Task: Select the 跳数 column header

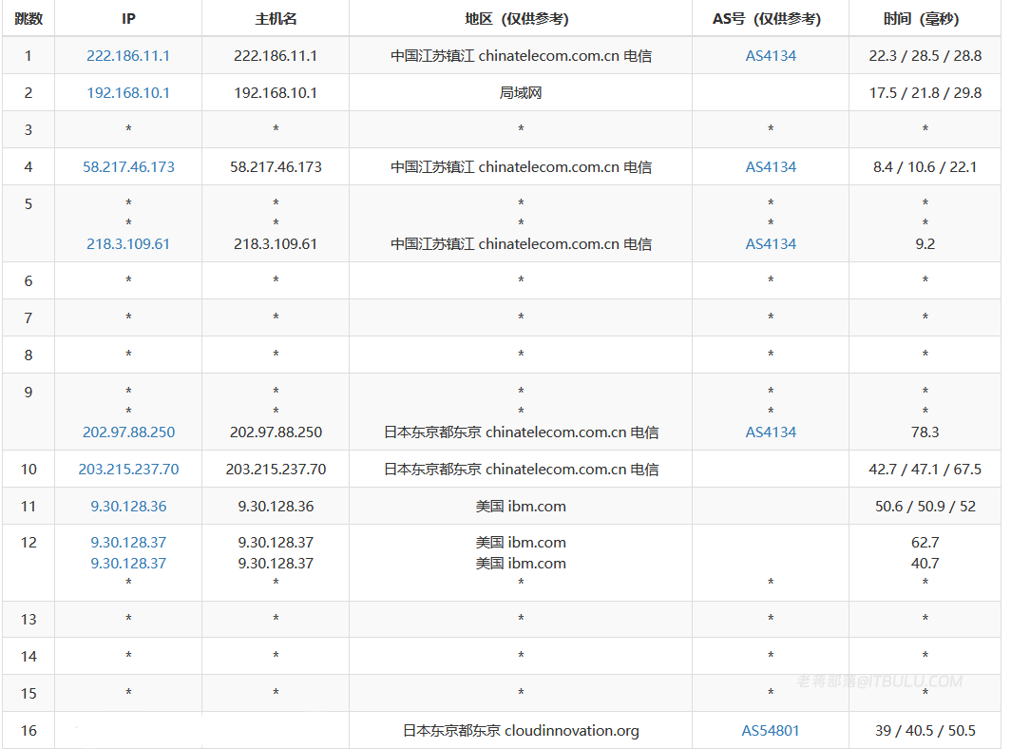Action: [29, 19]
